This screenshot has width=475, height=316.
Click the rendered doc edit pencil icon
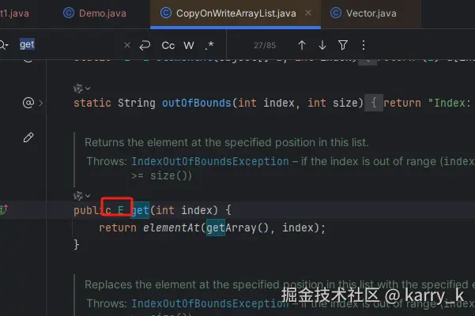[x=28, y=137]
